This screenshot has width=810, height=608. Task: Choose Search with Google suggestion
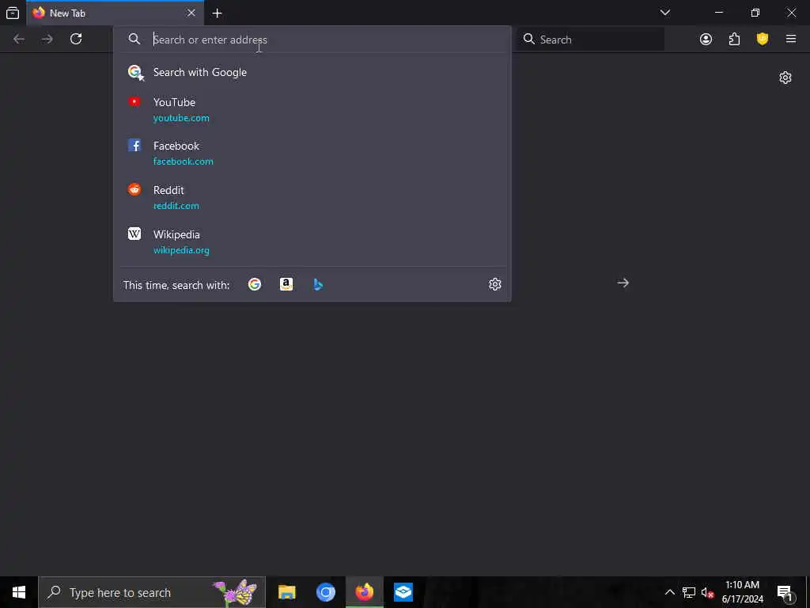tap(312, 72)
